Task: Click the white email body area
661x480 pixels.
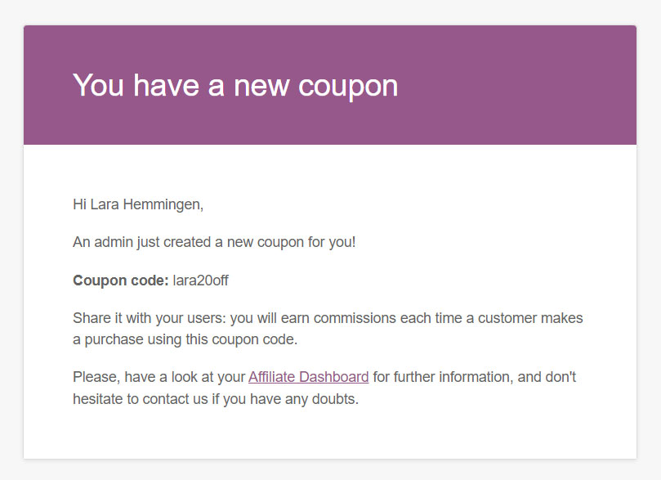Action: click(330, 302)
